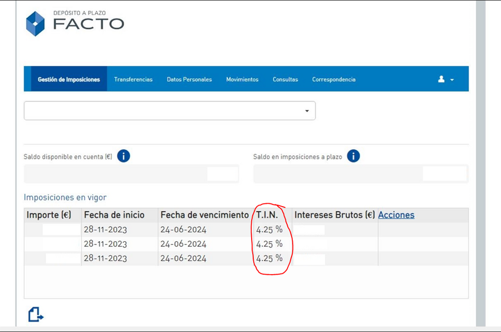501x332 pixels.
Task: Click the user profile icon in navbar
Action: 441,79
